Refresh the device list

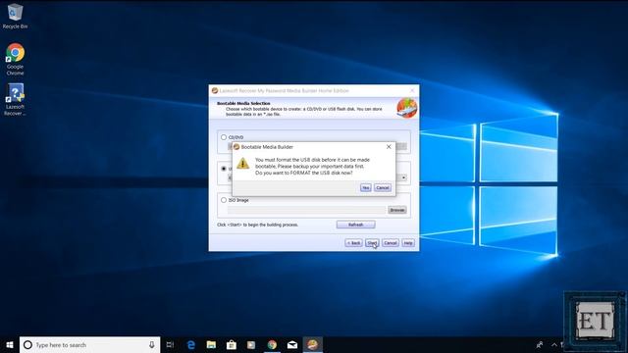355,225
